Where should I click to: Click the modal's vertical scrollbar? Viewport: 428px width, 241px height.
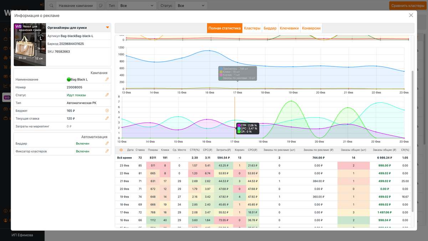click(x=413, y=141)
